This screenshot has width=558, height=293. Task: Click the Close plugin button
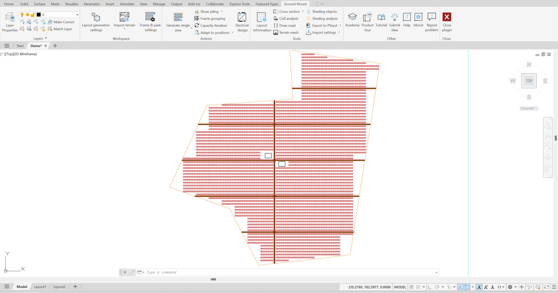447,22
